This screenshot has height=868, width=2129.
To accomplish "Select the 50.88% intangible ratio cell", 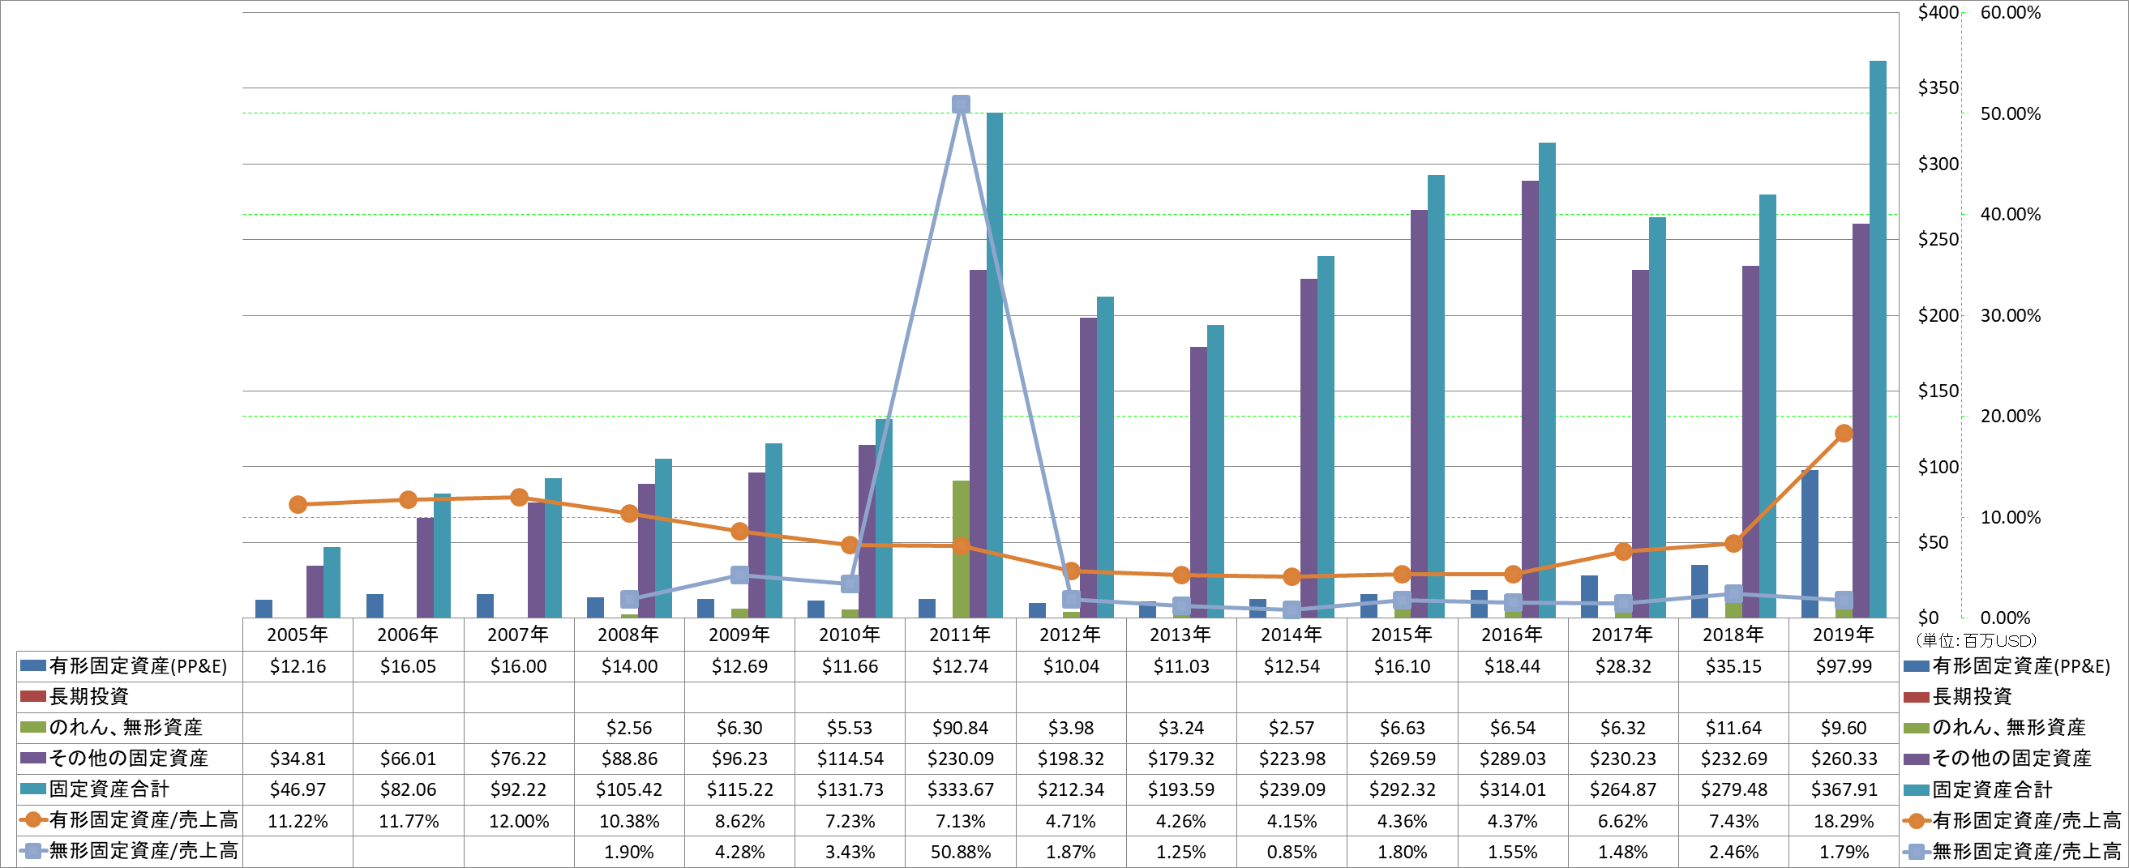I will click(960, 852).
